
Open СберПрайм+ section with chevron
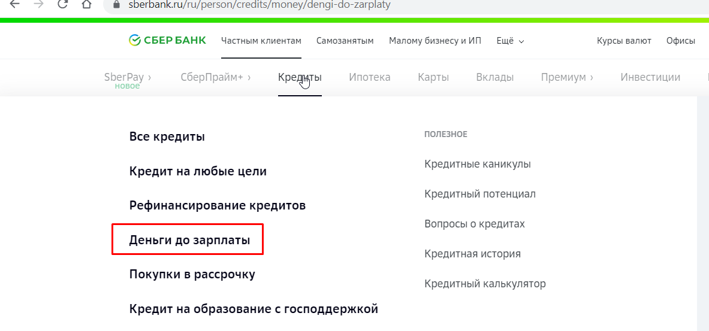(x=216, y=77)
